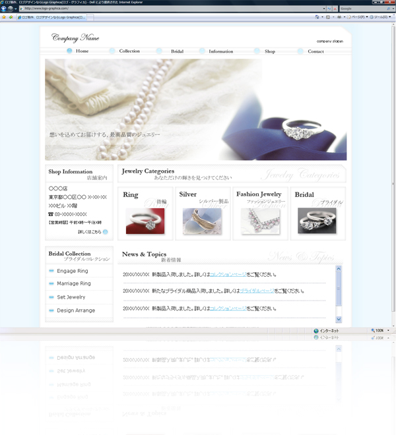Image resolution: width=396 pixels, height=435 pixels.
Task: Click the dash icon beside Engage Ring
Action: 51,271
